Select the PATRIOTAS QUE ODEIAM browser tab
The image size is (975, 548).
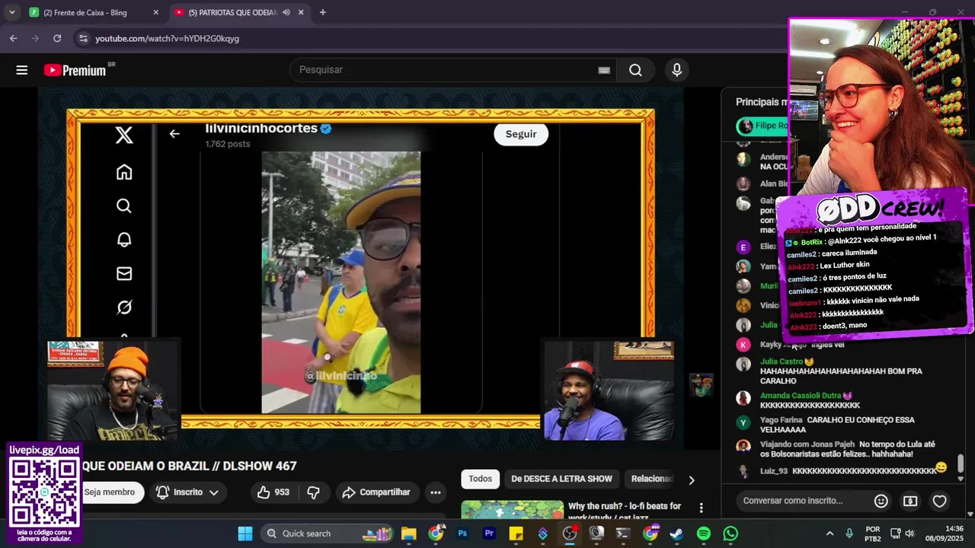232,12
